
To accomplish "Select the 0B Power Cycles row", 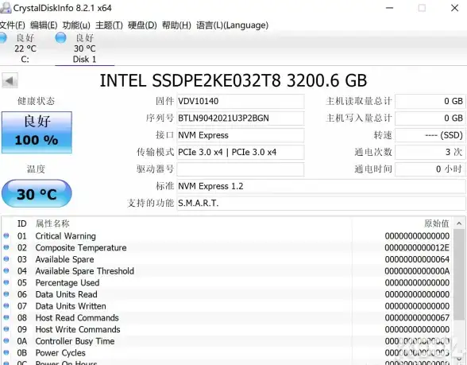I will tap(227, 353).
